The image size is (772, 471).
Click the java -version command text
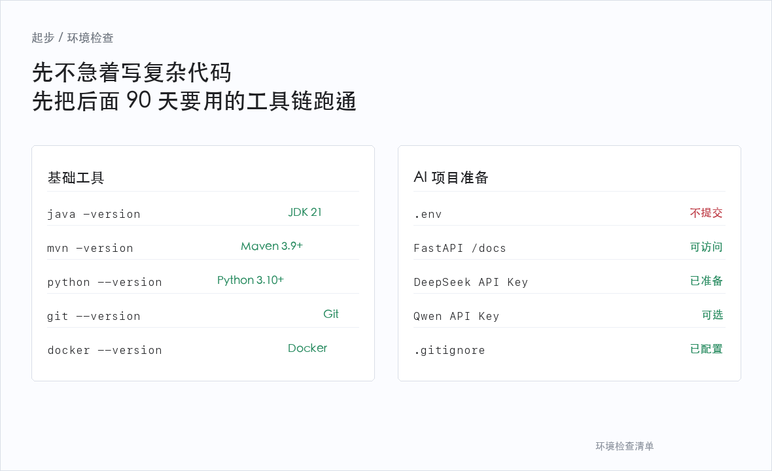click(x=94, y=214)
